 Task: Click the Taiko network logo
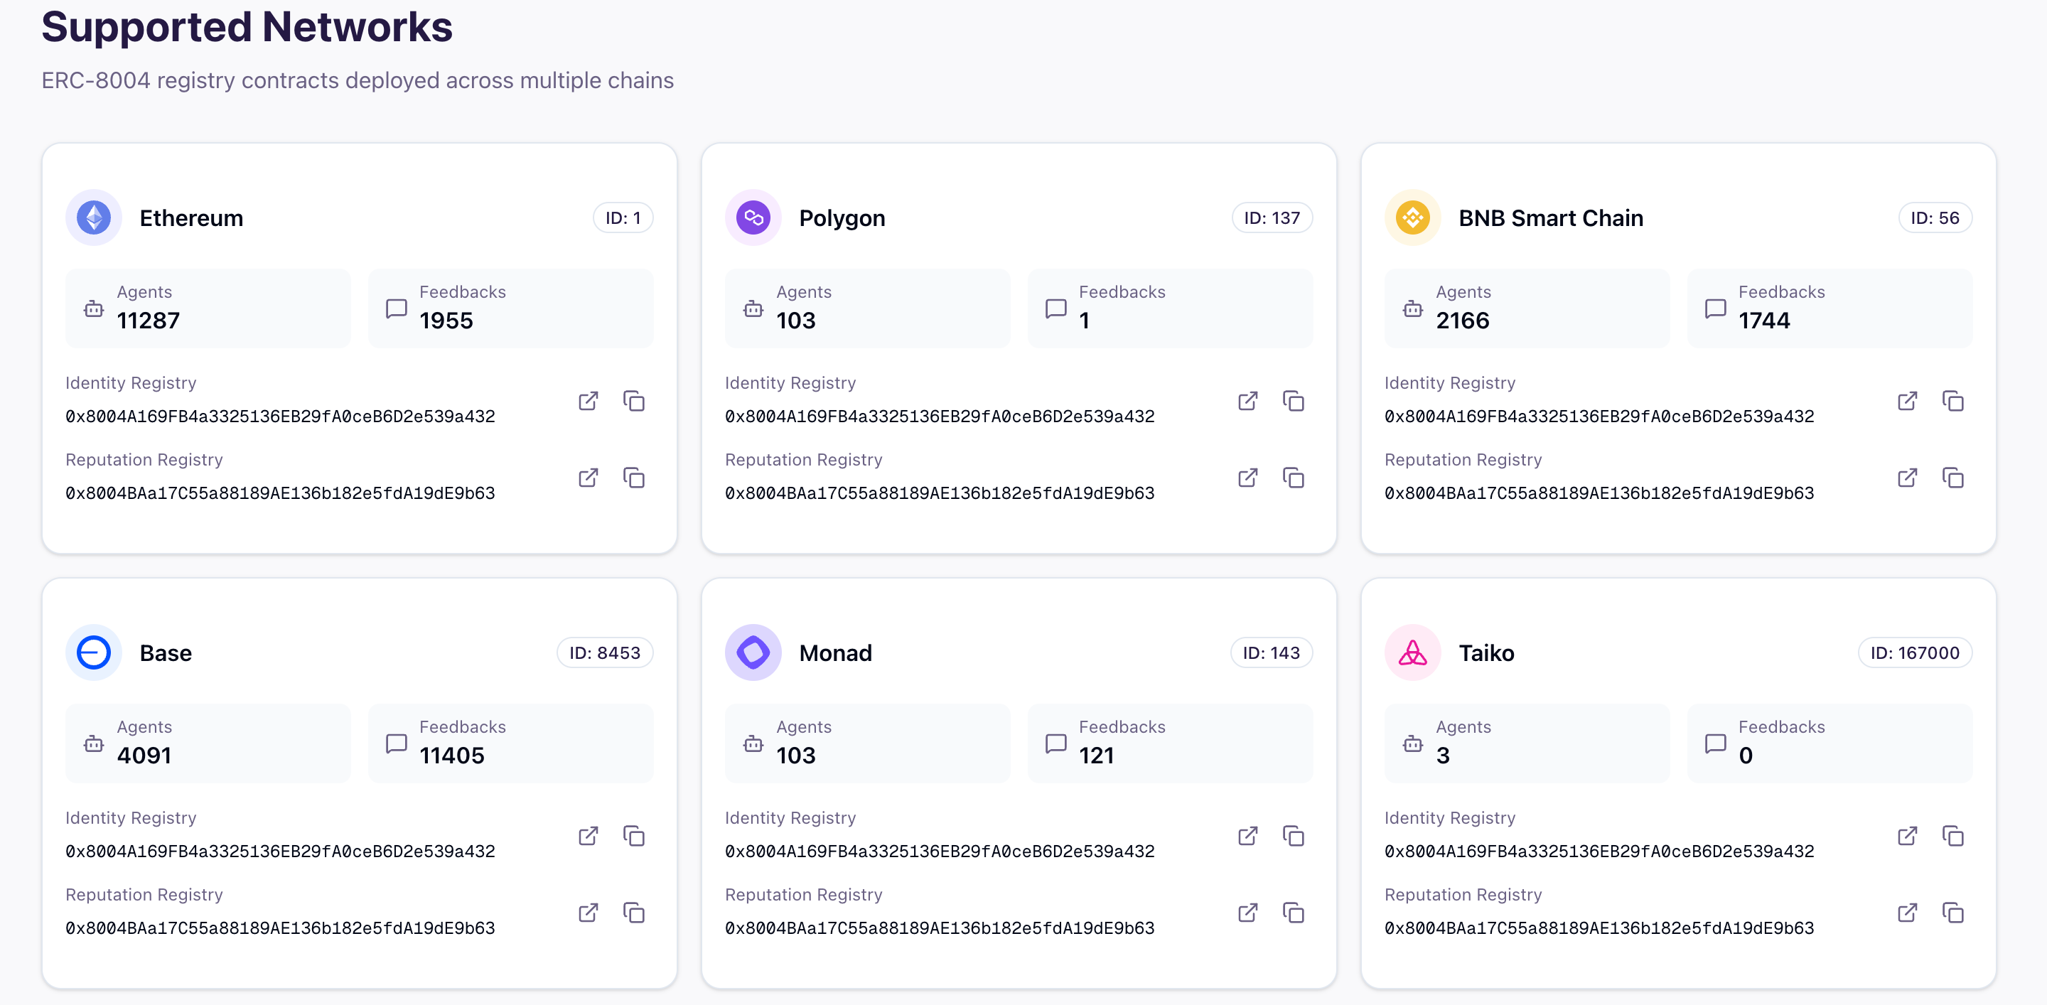pyautogui.click(x=1412, y=653)
